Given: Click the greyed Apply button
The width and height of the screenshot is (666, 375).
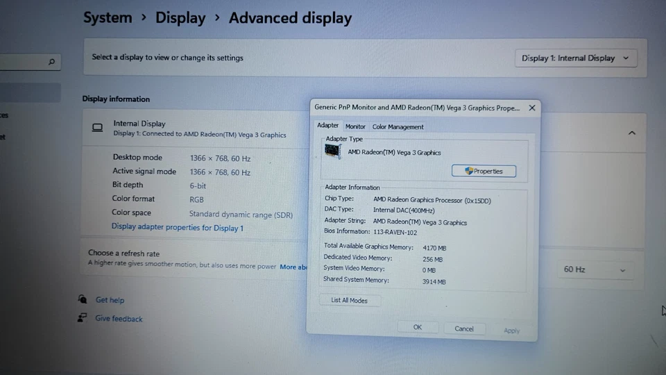Looking at the screenshot, I should (x=511, y=331).
